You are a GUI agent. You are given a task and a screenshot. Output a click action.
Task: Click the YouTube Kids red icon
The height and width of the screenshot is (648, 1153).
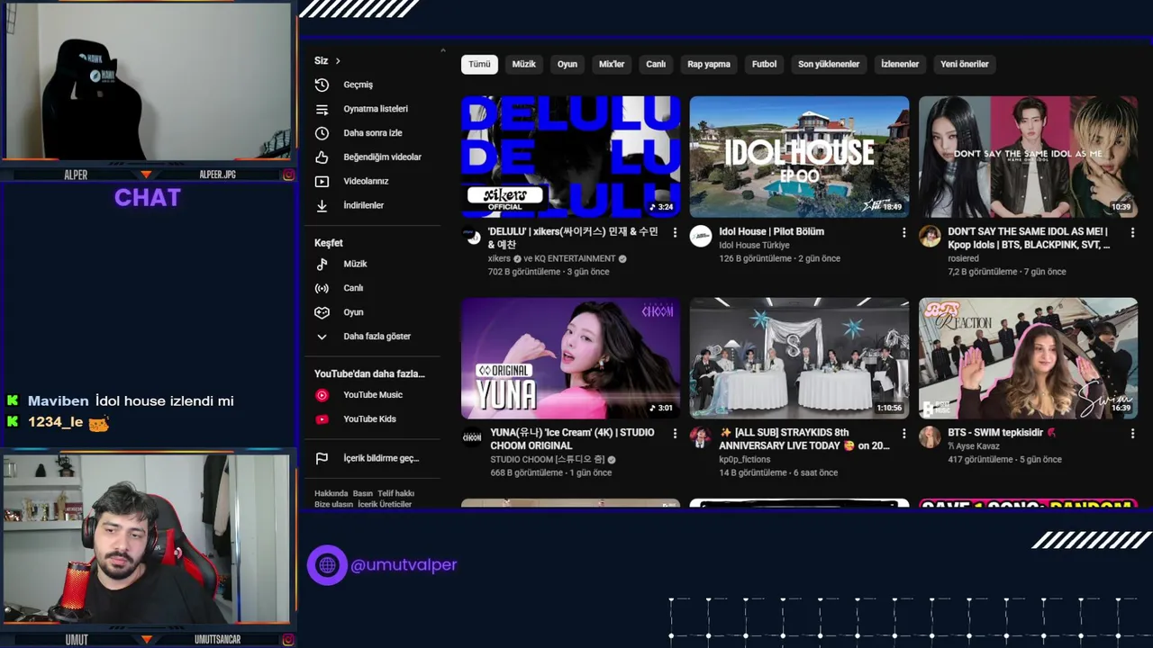(x=322, y=419)
